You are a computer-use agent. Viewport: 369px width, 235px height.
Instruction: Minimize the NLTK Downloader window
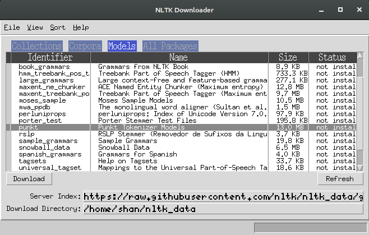pyautogui.click(x=321, y=10)
